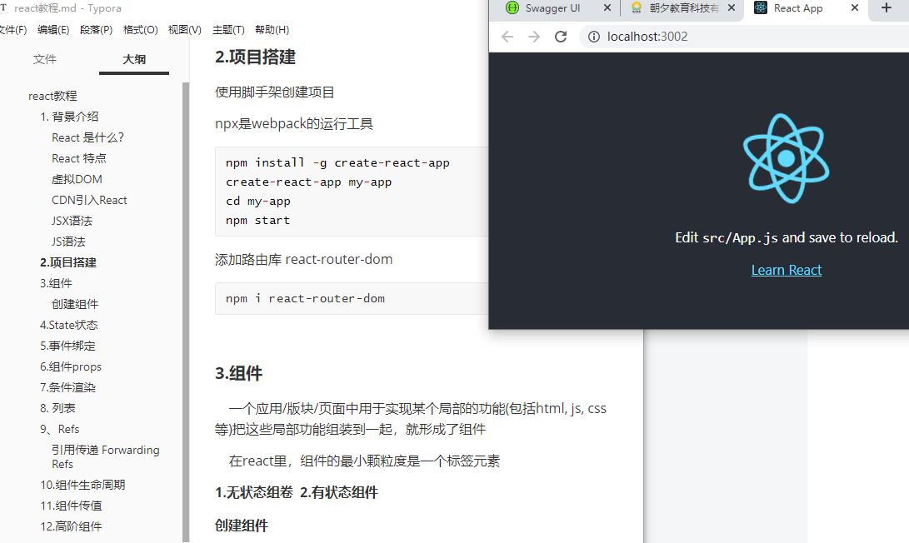The width and height of the screenshot is (909, 543).
Task: Select the 文件 tab in Typora's sidebar
Action: [45, 59]
